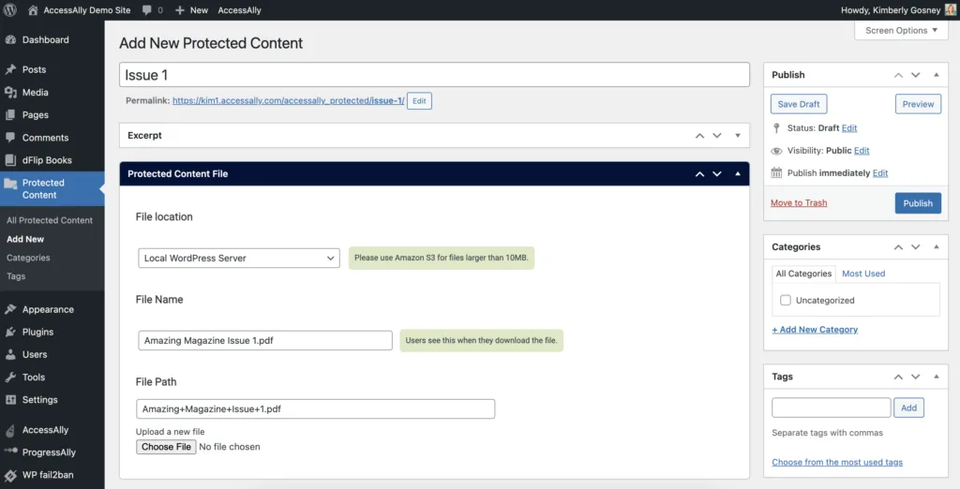Click Add New Category link

[815, 330]
